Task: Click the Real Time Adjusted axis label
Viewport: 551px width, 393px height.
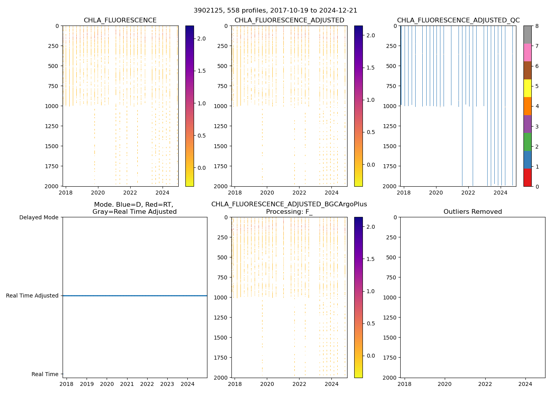Action: click(x=32, y=296)
